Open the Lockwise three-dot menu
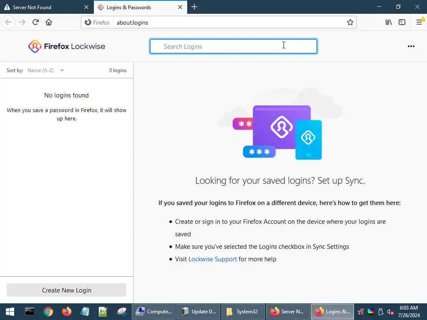 tap(411, 46)
